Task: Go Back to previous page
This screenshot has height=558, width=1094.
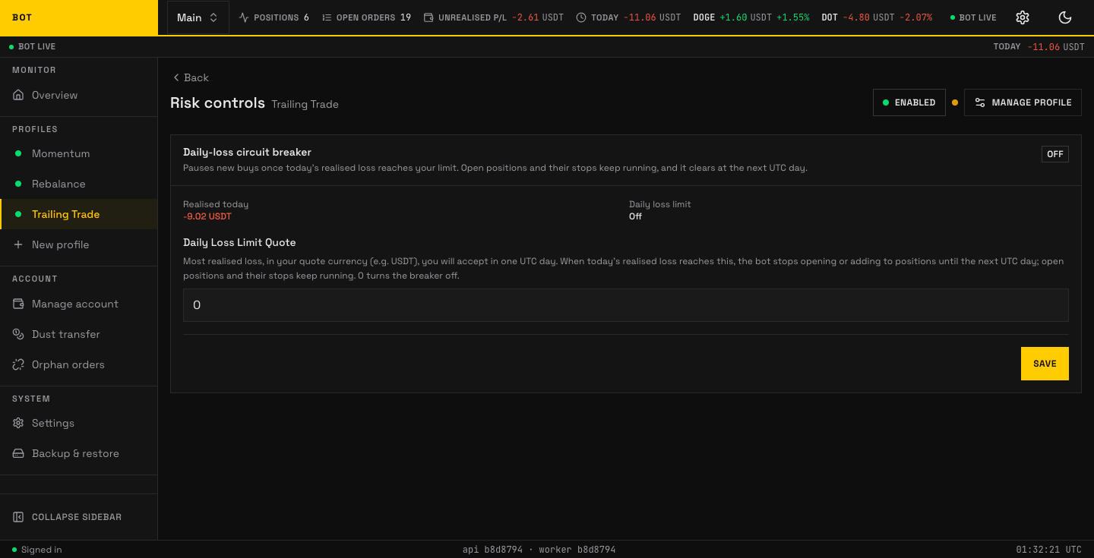Action: (x=191, y=77)
